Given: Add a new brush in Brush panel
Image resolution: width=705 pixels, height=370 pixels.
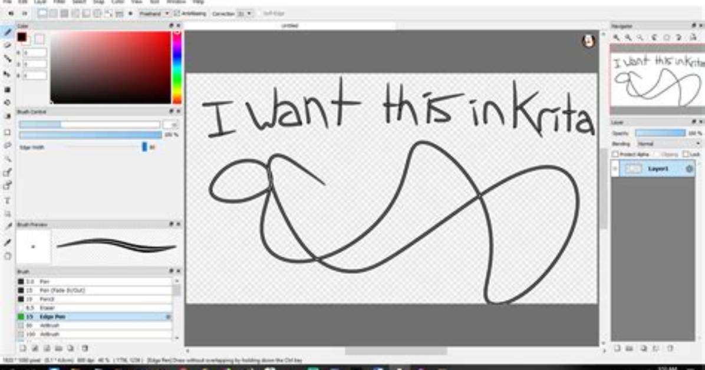Looking at the screenshot, I should click(22, 348).
